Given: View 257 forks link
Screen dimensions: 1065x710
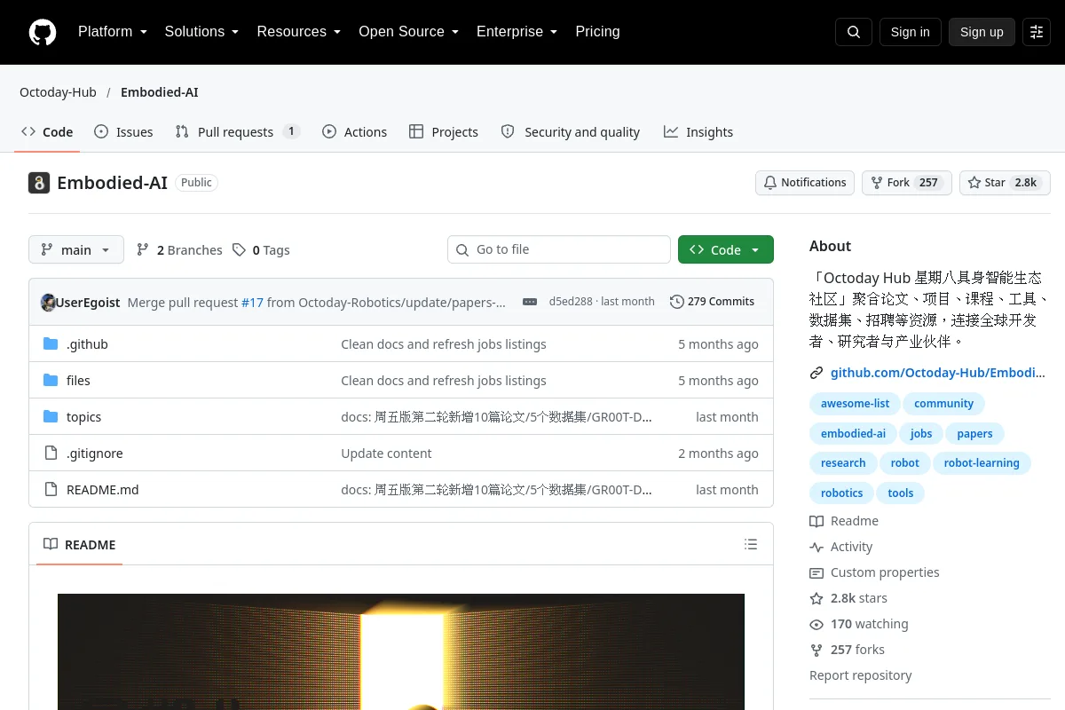Looking at the screenshot, I should point(848,650).
